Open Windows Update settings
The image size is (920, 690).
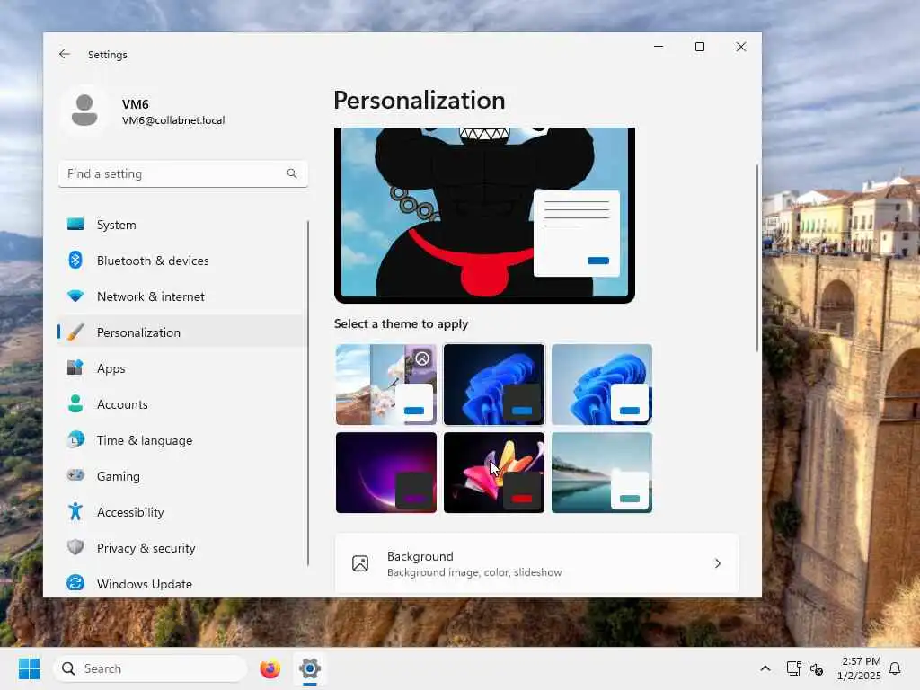[181, 584]
